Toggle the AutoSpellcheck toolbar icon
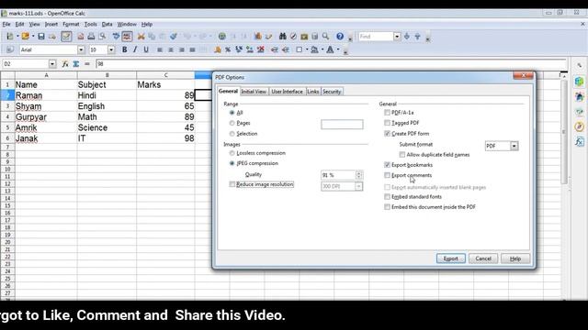588x330 pixels. (127, 37)
